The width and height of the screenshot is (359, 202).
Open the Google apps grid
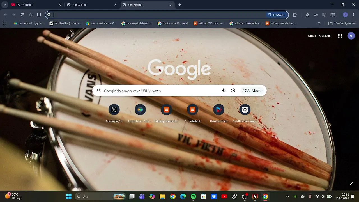340,36
